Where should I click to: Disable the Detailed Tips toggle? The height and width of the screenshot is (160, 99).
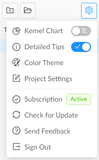point(81,47)
